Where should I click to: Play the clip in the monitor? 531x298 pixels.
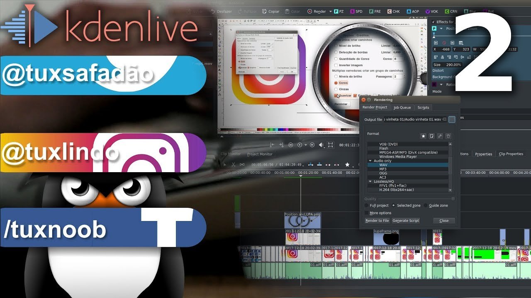(x=300, y=145)
